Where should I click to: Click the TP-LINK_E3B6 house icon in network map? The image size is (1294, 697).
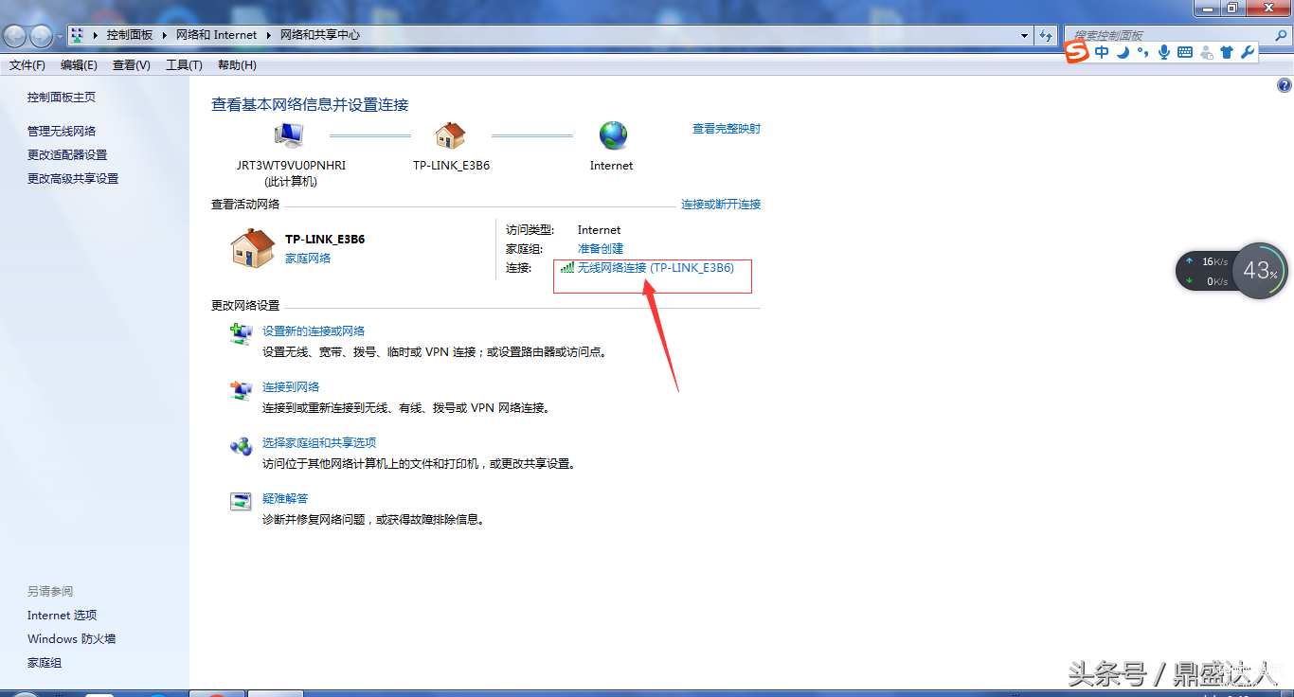click(450, 135)
